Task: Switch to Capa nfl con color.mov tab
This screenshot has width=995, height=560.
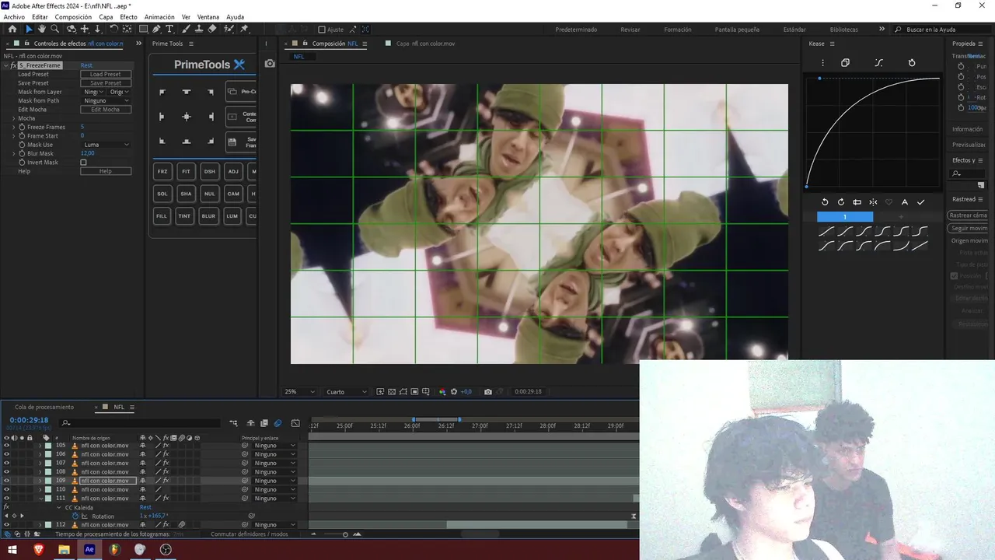Action: click(x=425, y=44)
